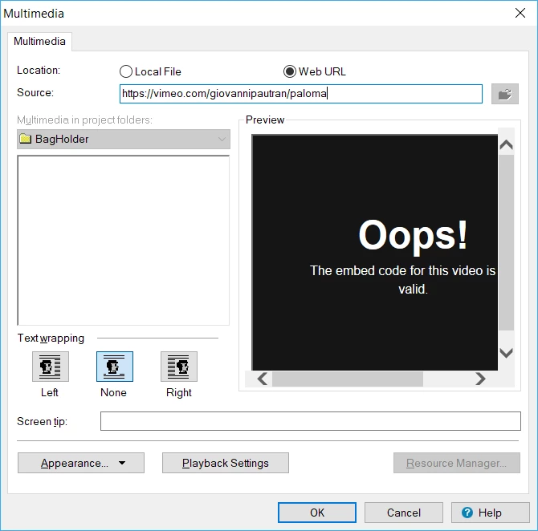Switch to the Multimedia tab

[x=39, y=42]
